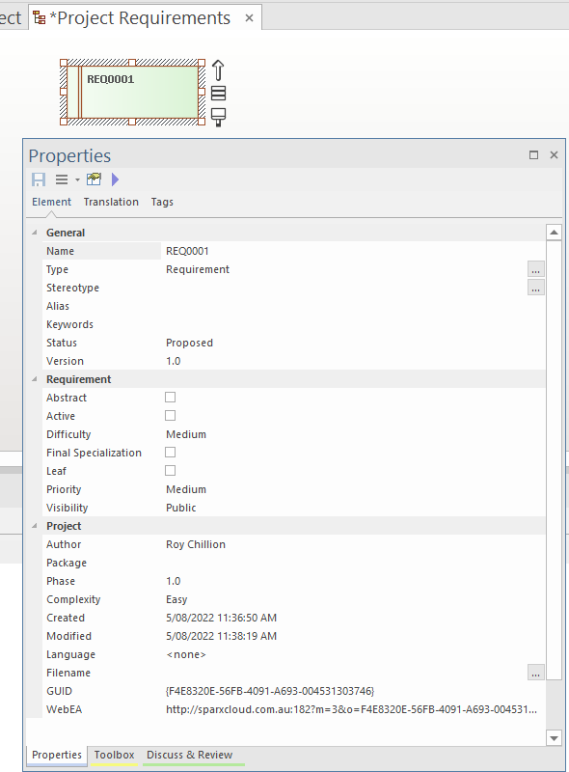This screenshot has width=569, height=772.
Task: Collapse the General section
Action: [35, 233]
